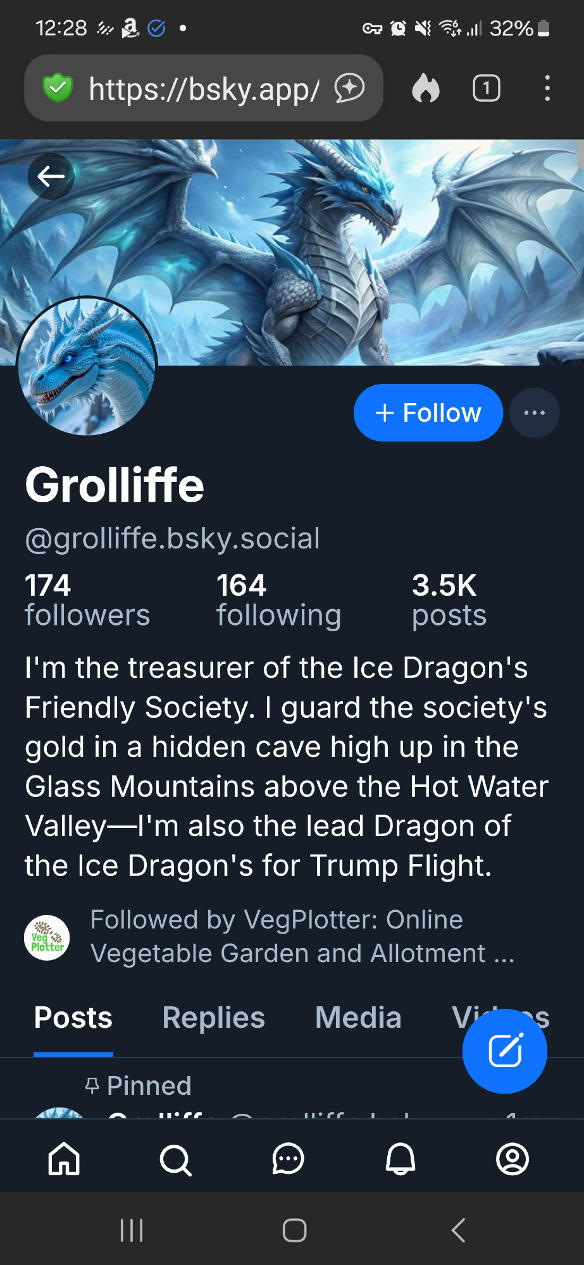Open the Bluesky search page
Image resolution: width=584 pixels, height=1265 pixels.
[175, 1159]
